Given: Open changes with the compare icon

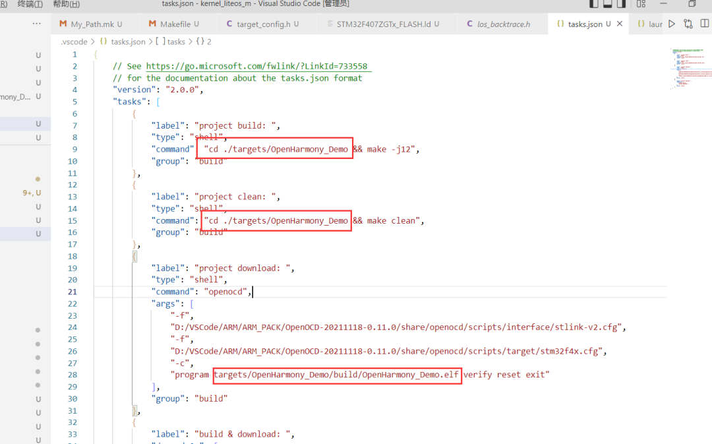Looking at the screenshot, I should pos(688,24).
